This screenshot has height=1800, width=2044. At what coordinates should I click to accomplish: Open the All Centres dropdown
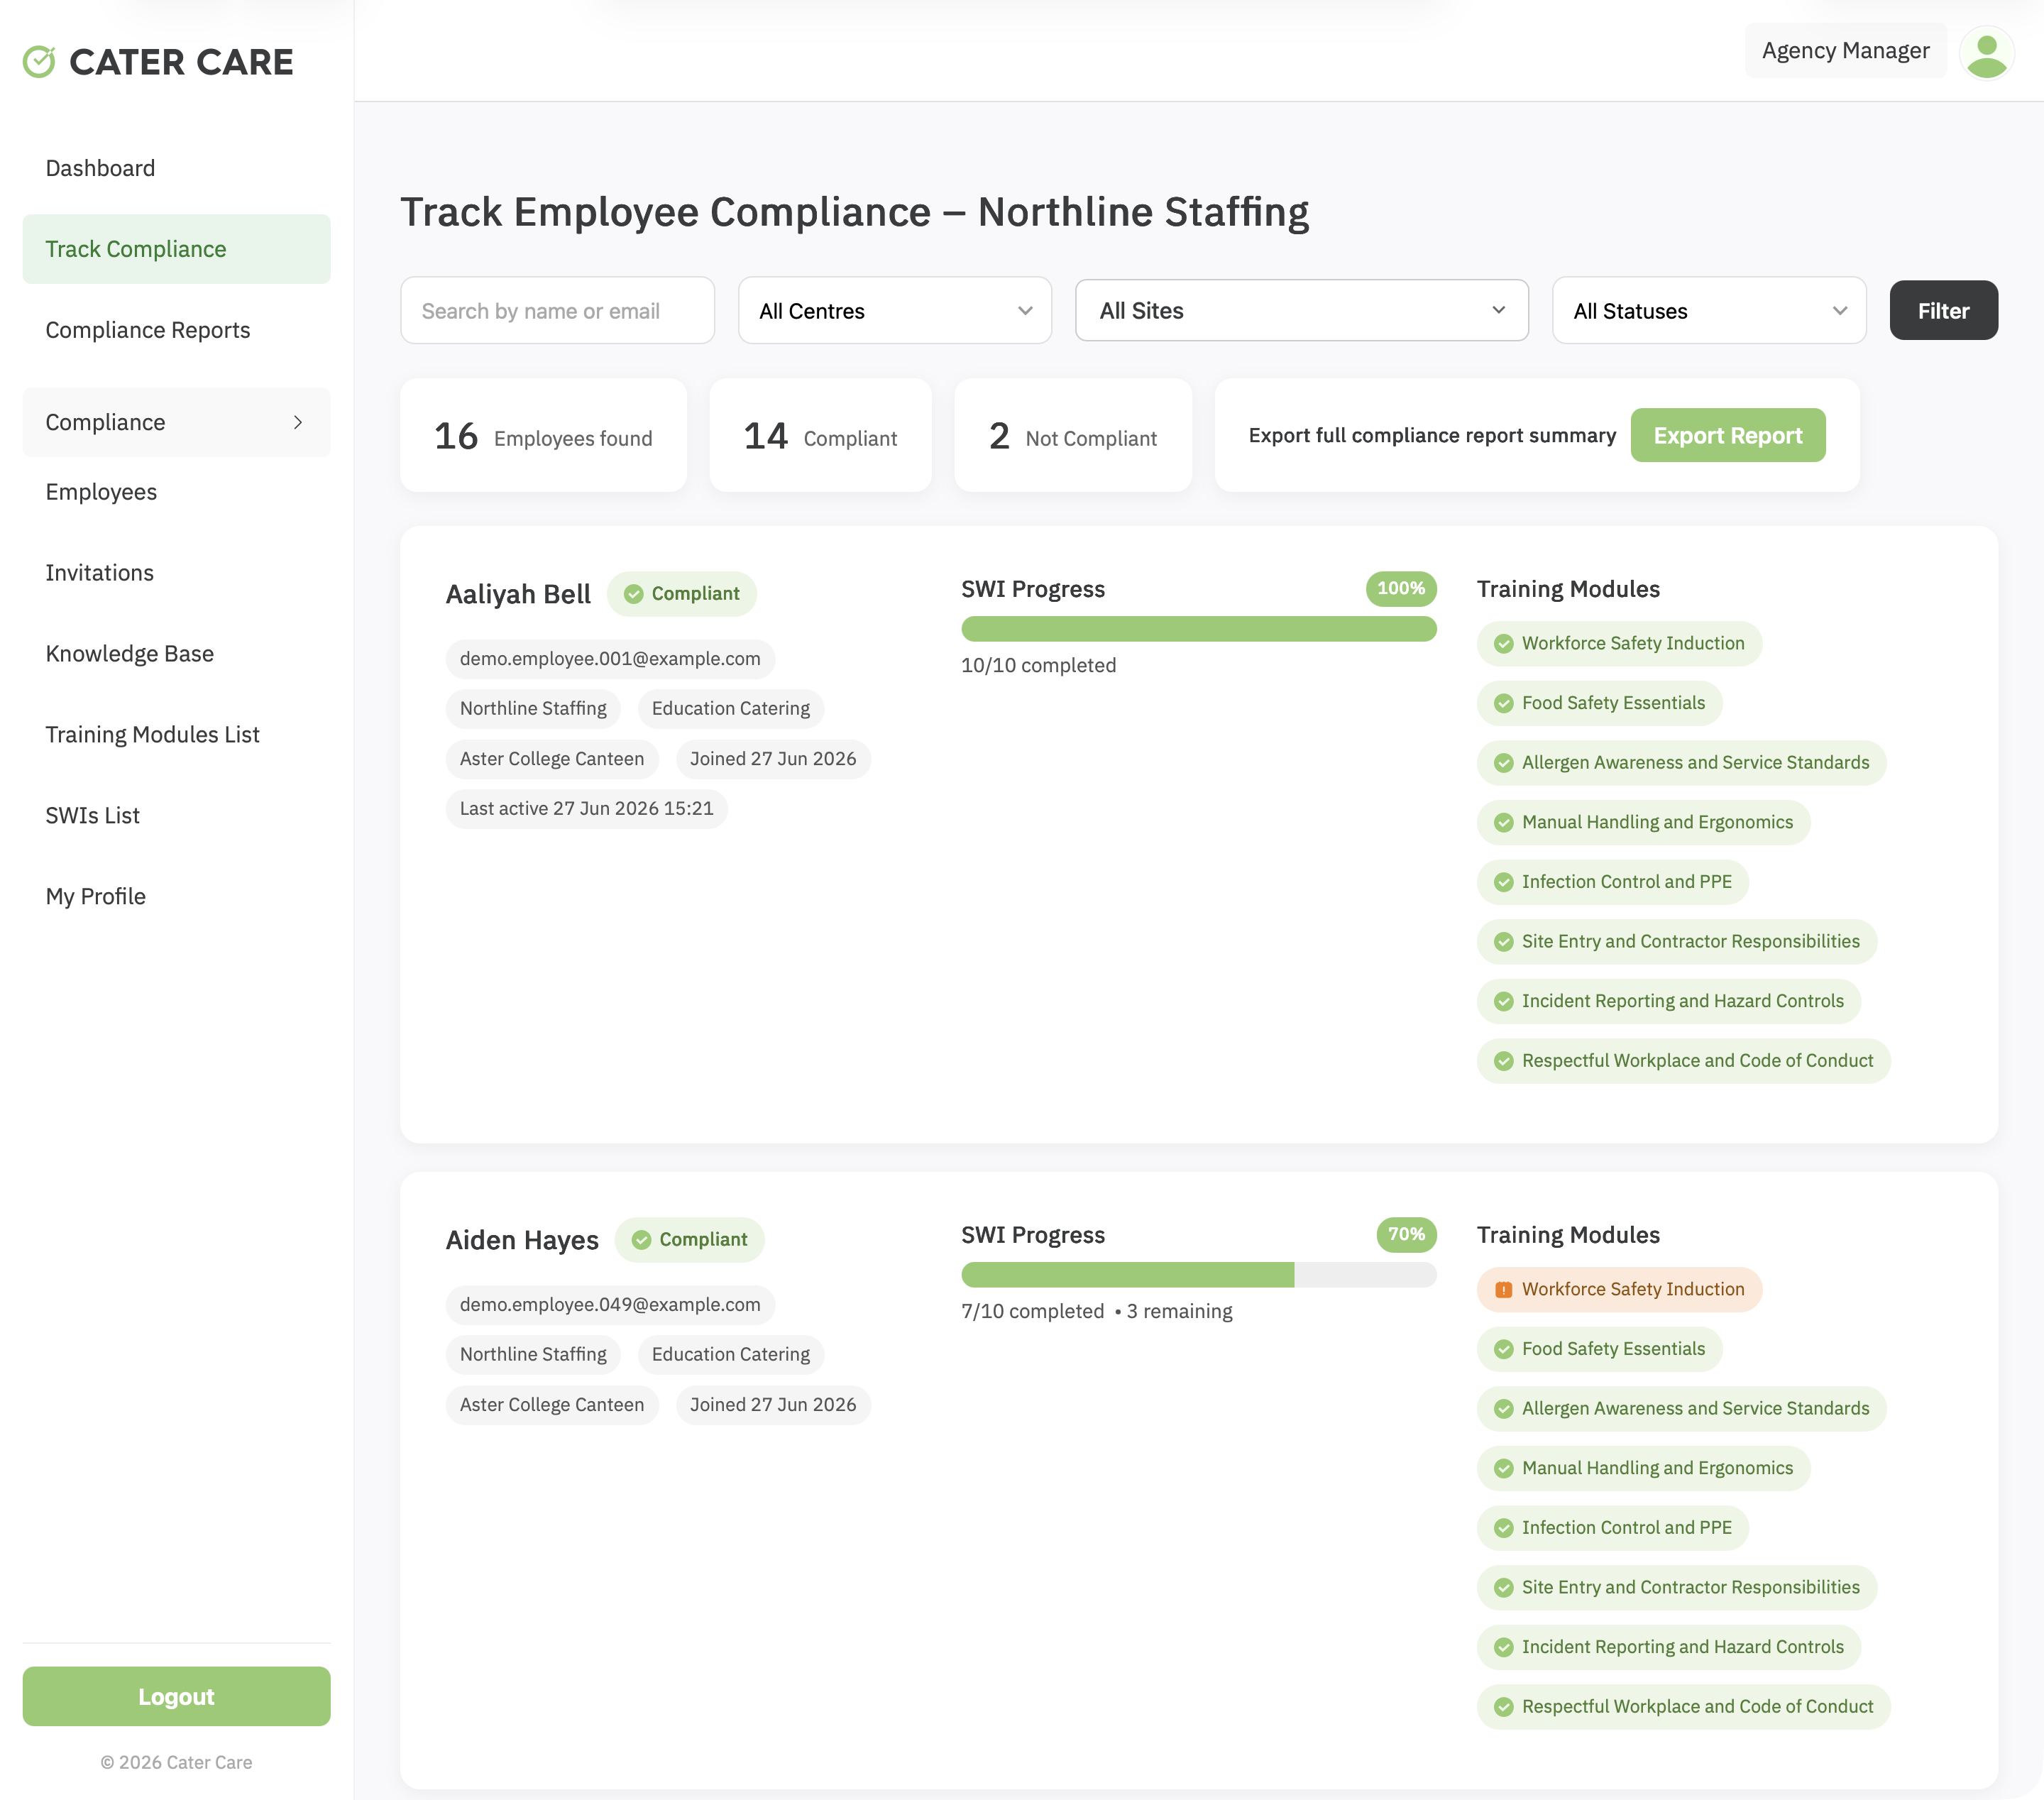(894, 311)
